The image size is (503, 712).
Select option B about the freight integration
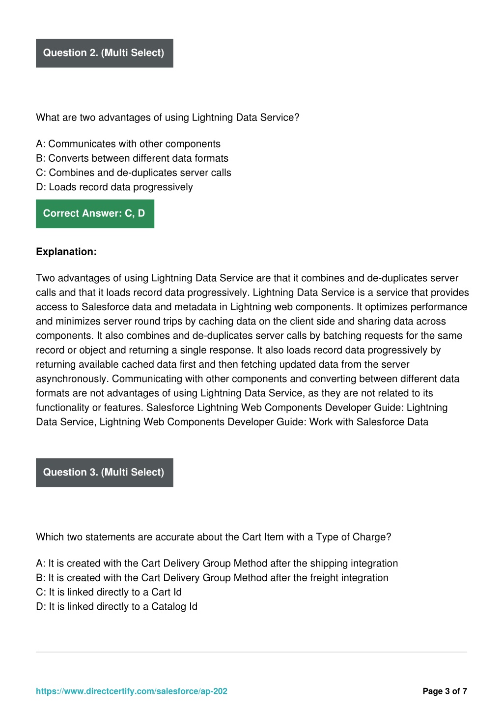pos(212,578)
